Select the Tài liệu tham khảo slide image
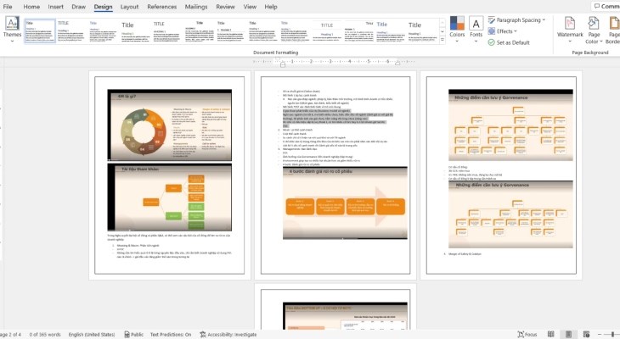 [x=170, y=197]
